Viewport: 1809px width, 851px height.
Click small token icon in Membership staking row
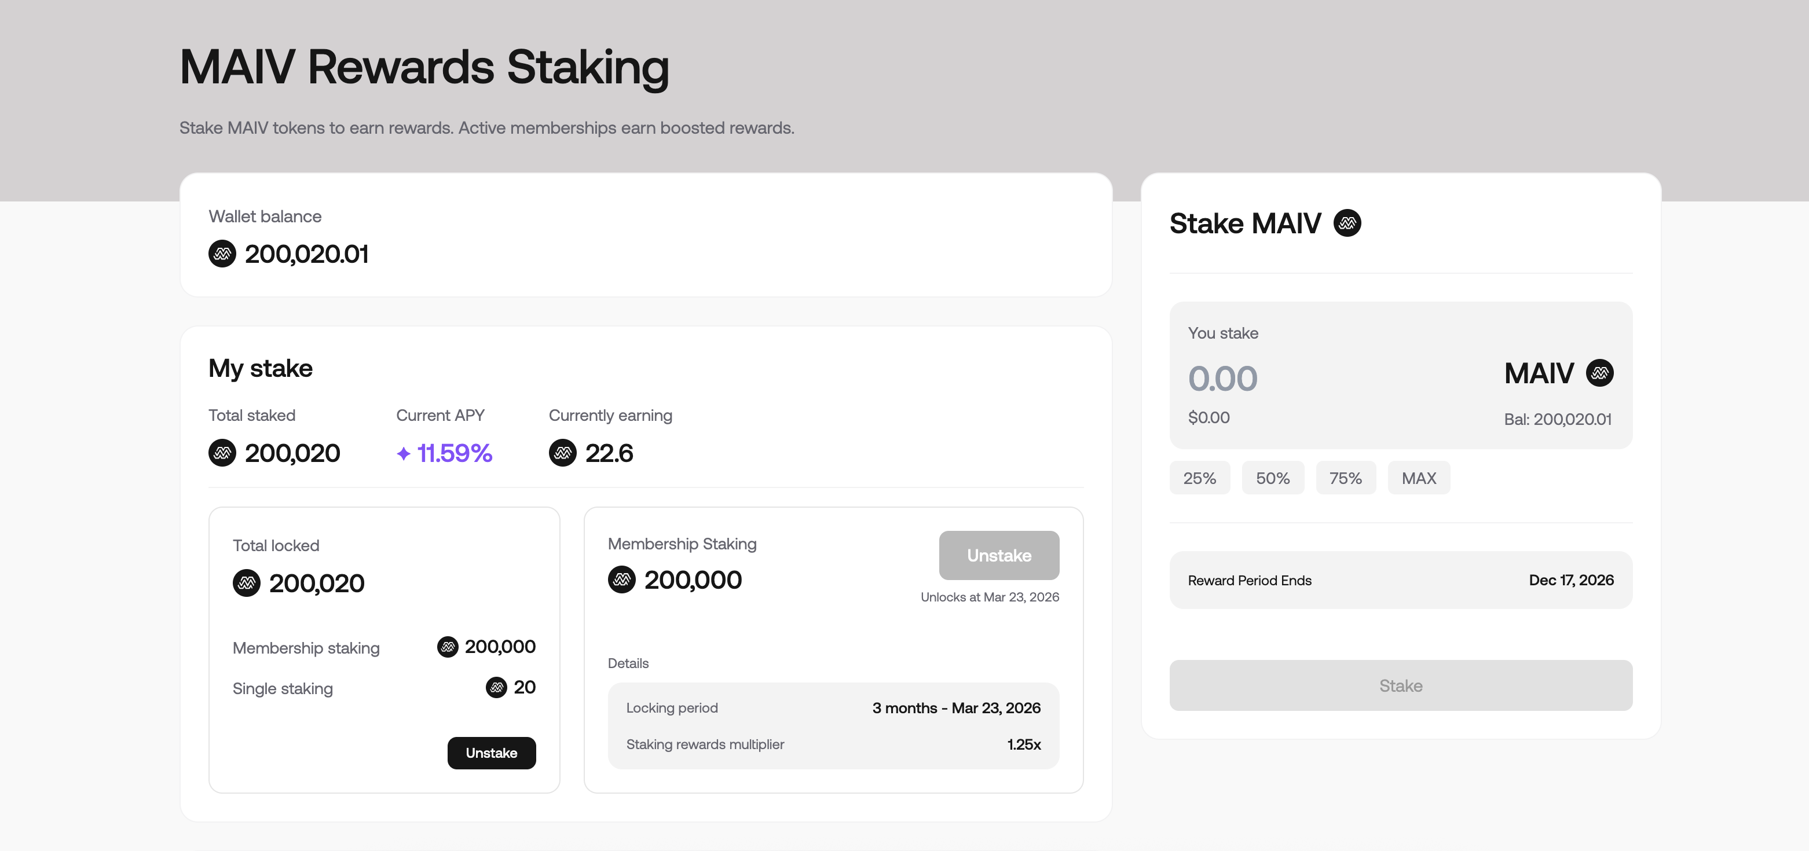point(448,647)
